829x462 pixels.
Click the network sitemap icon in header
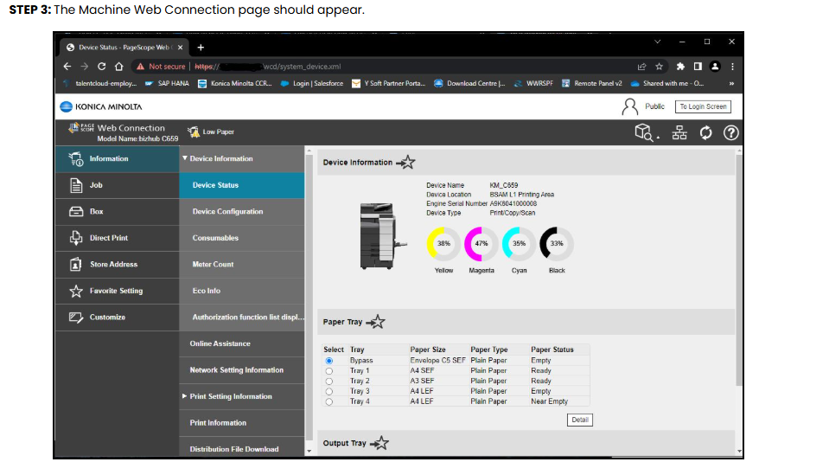coord(679,133)
